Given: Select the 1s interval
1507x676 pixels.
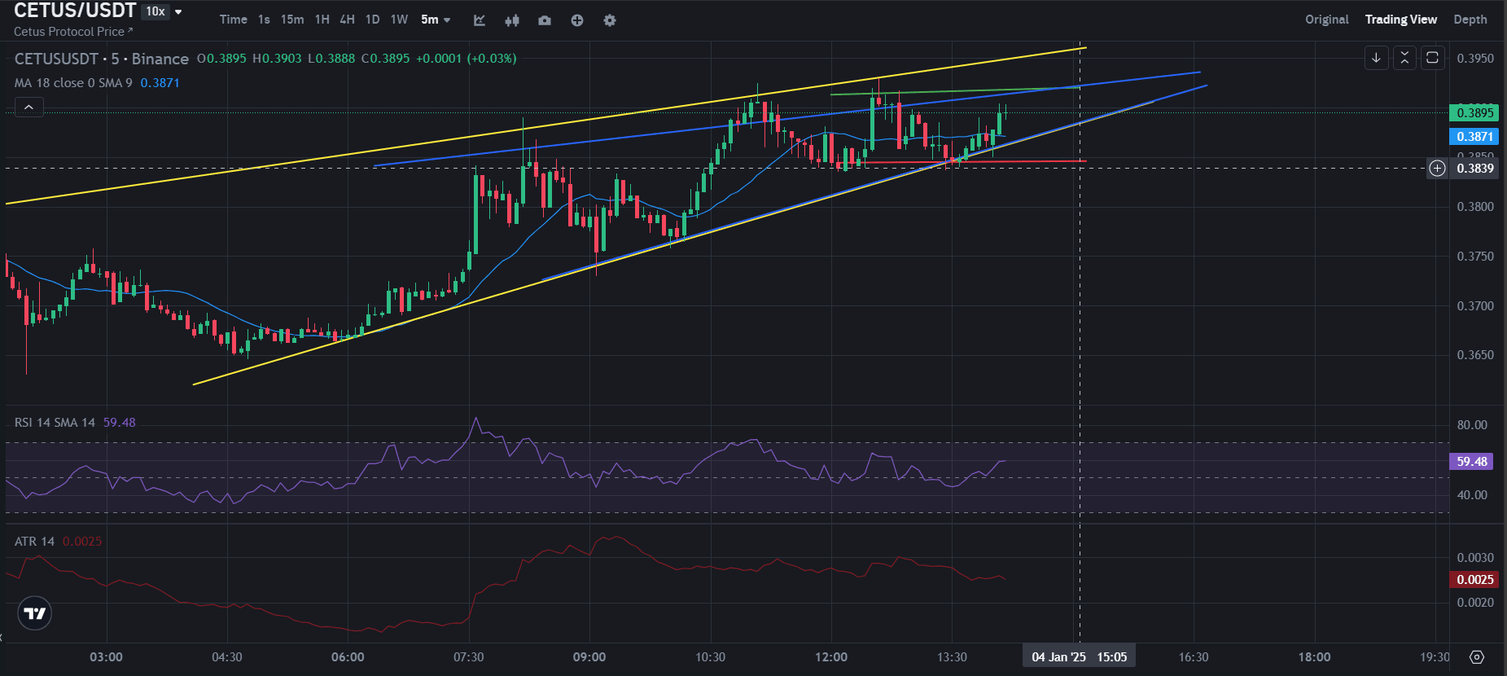Looking at the screenshot, I should coord(264,20).
